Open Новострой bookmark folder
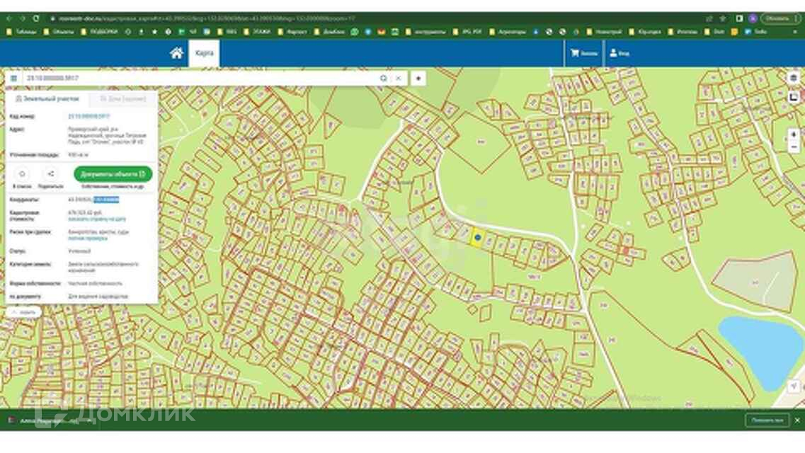Image resolution: width=805 pixels, height=453 pixels. pos(604,32)
